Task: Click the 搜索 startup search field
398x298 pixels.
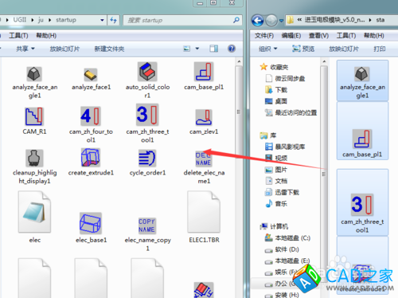Action: coord(182,20)
